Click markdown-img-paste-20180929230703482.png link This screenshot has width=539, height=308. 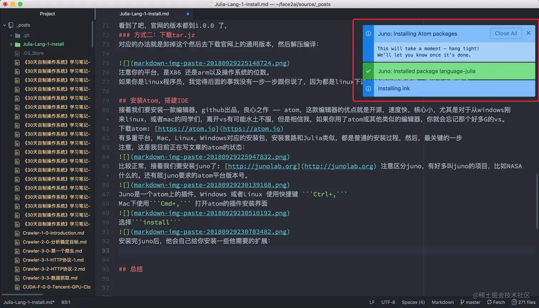210,232
